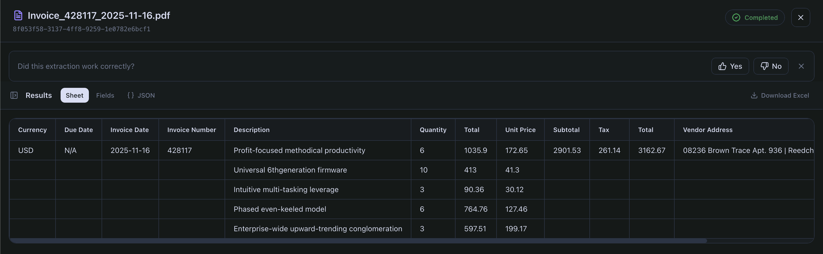Select 'Phased even-keeled model' description cell
This screenshot has width=823, height=254.
[x=318, y=209]
